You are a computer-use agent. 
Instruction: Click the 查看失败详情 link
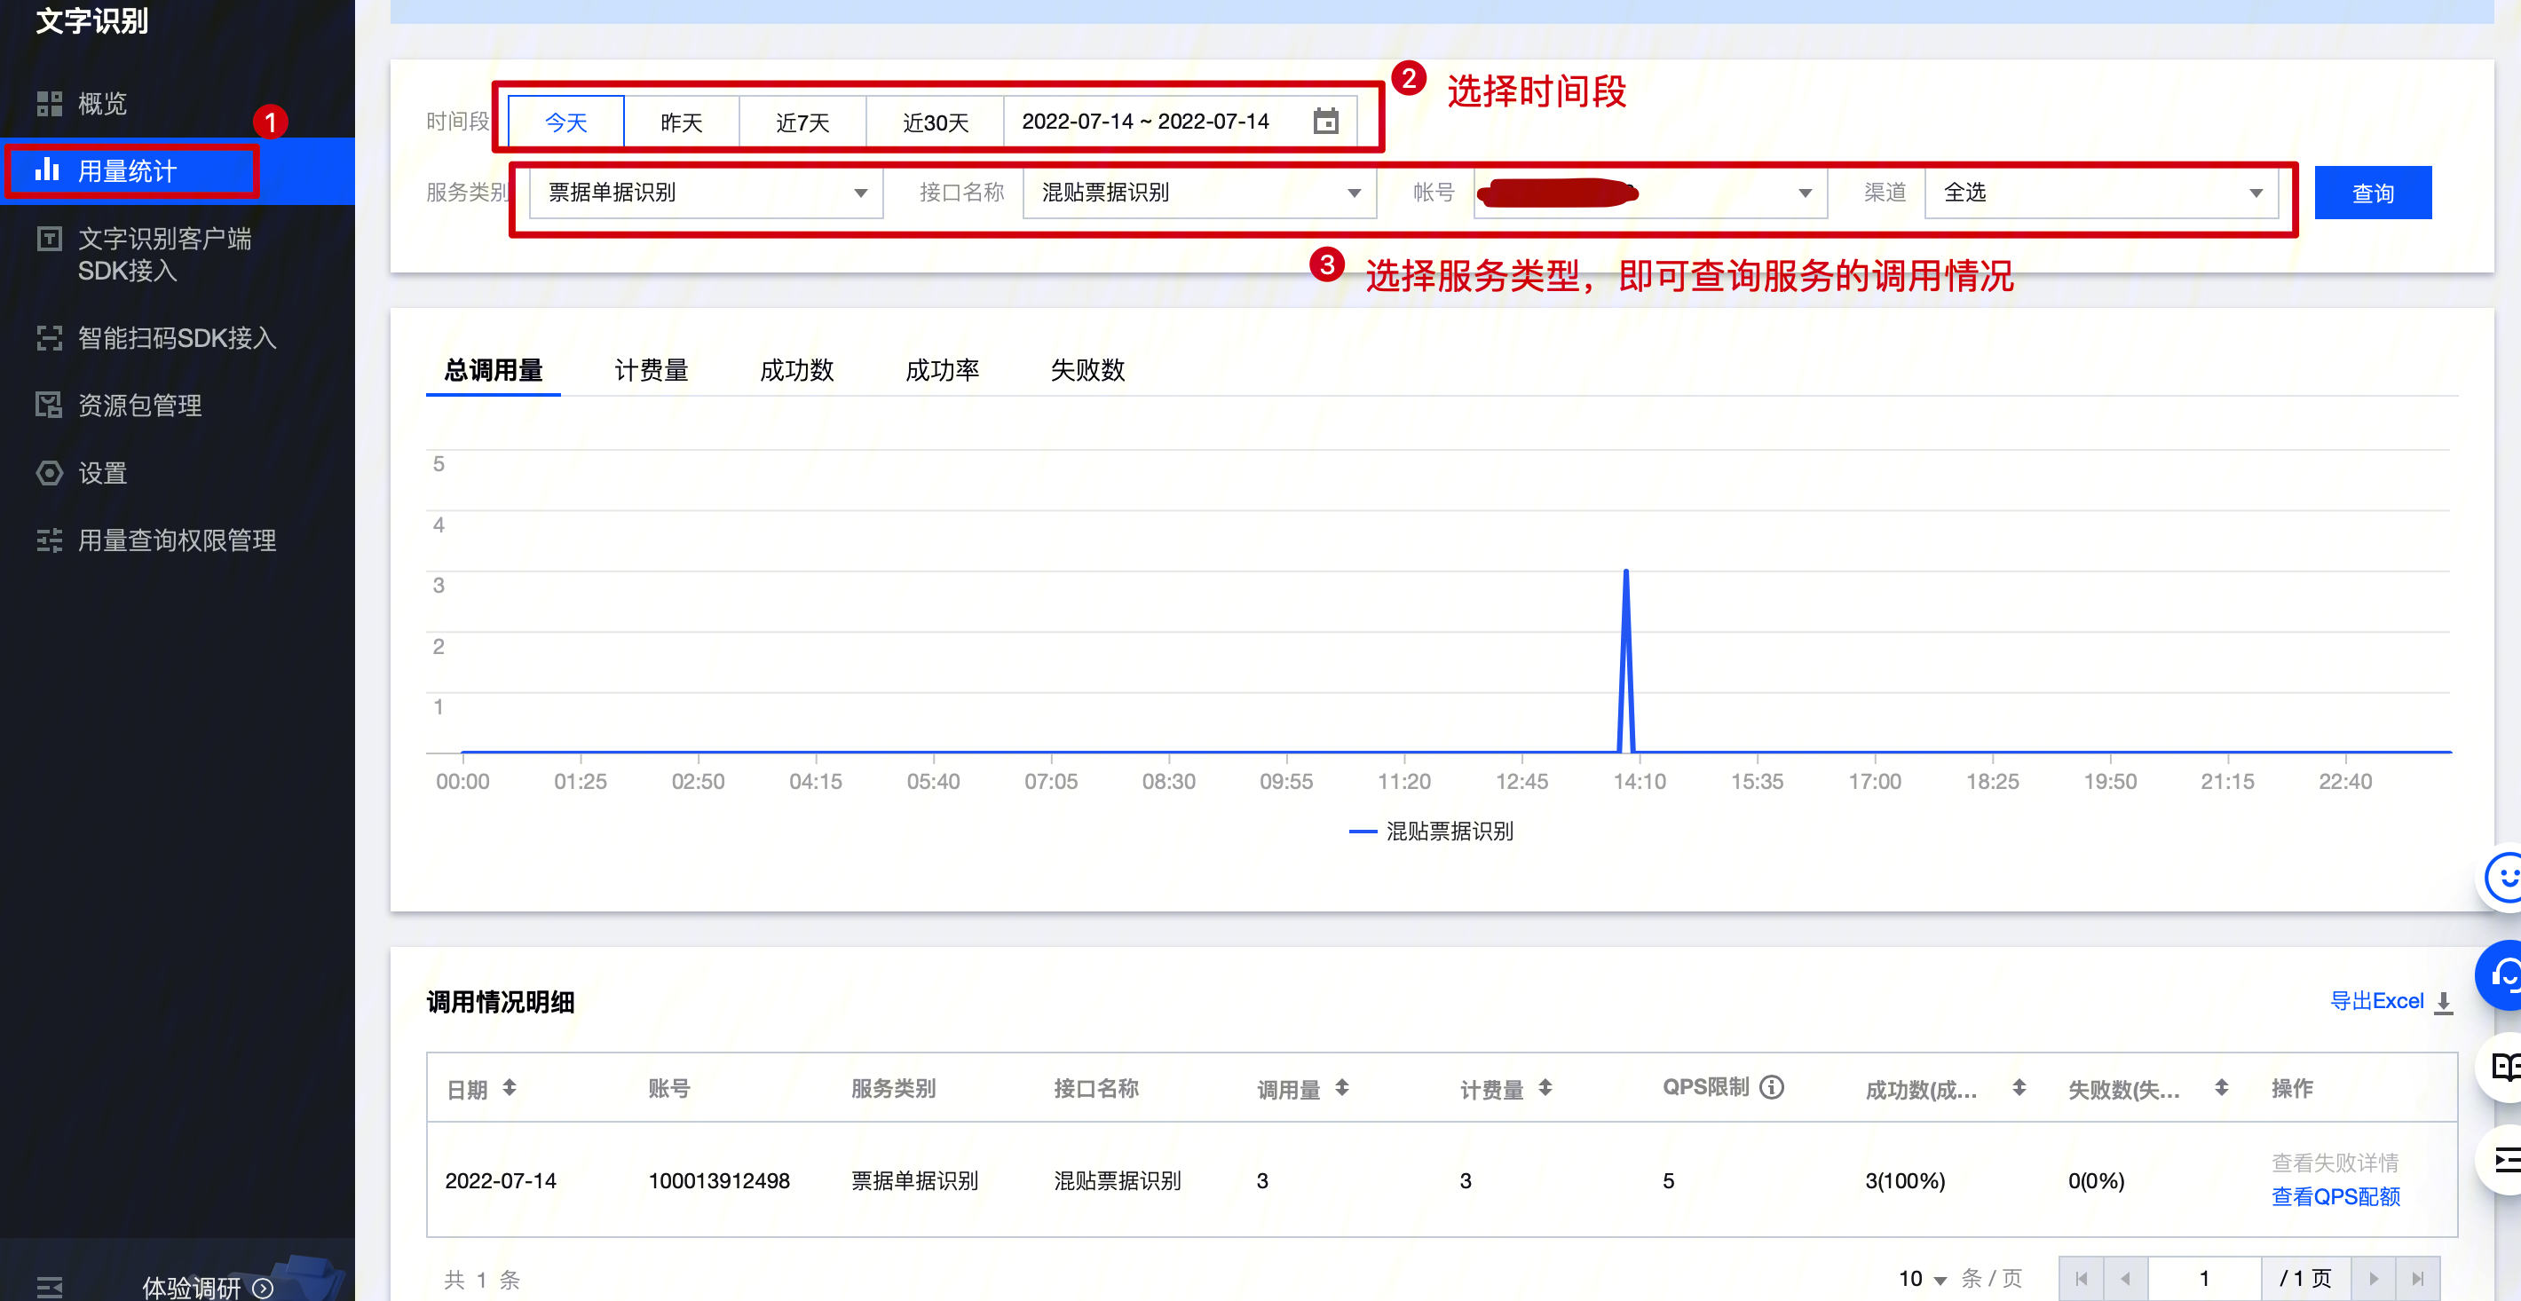(x=2335, y=1162)
